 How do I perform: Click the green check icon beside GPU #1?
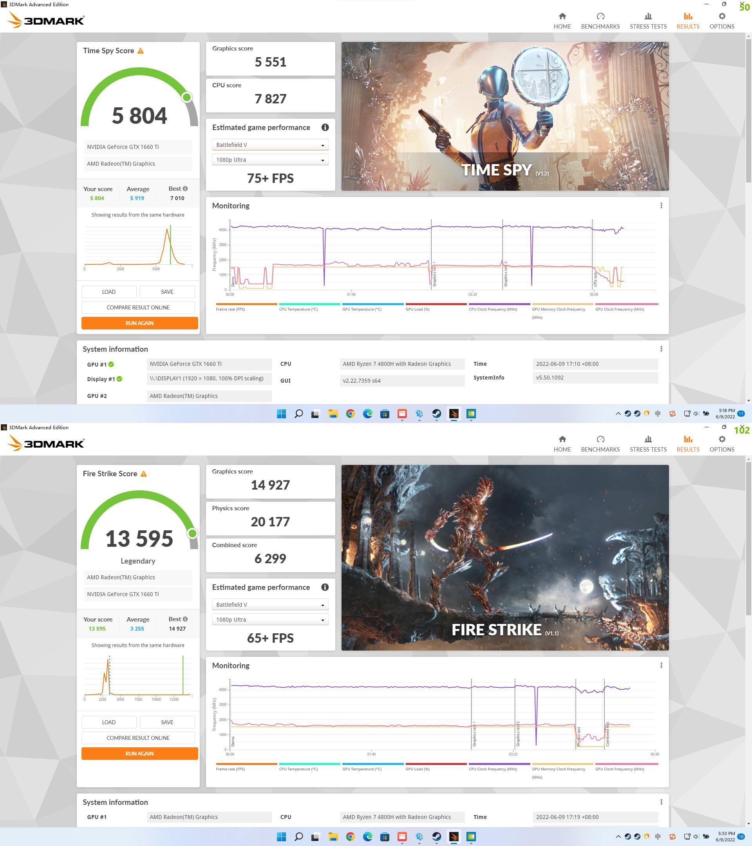point(111,365)
